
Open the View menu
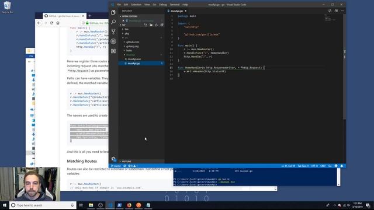coord(147,5)
